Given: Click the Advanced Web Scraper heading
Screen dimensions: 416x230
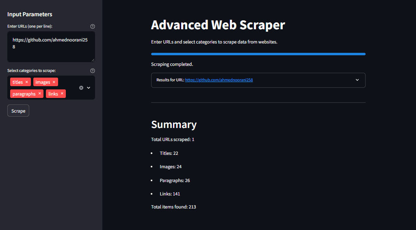Looking at the screenshot, I should click(218, 25).
